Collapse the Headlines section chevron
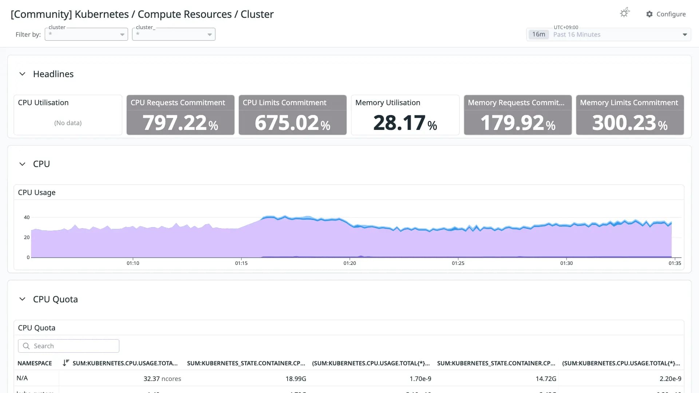Screen dimensions: 699x393 coord(22,74)
